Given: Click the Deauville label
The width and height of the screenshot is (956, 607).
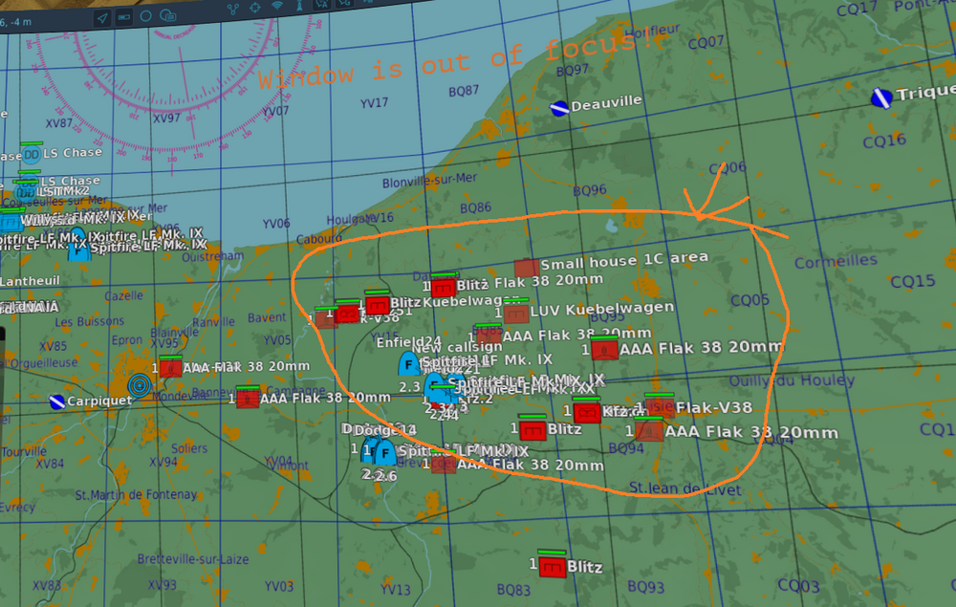Looking at the screenshot, I should pos(606,103).
